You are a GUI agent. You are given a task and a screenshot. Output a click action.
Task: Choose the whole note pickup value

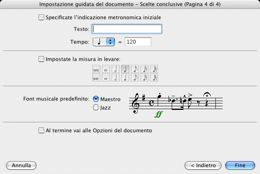tap(106, 69)
